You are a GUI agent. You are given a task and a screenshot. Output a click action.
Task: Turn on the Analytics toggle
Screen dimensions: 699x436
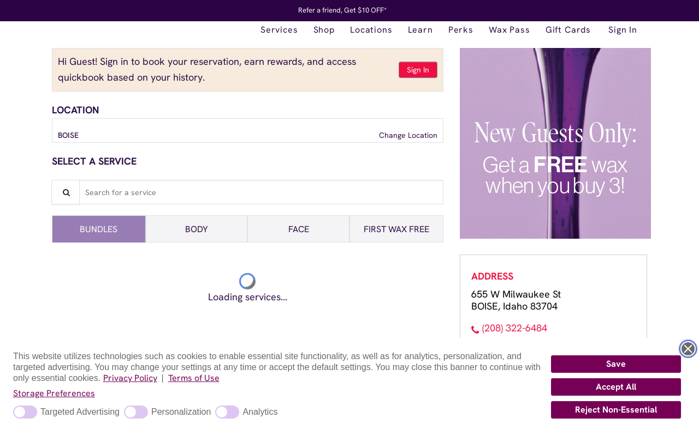click(x=227, y=412)
